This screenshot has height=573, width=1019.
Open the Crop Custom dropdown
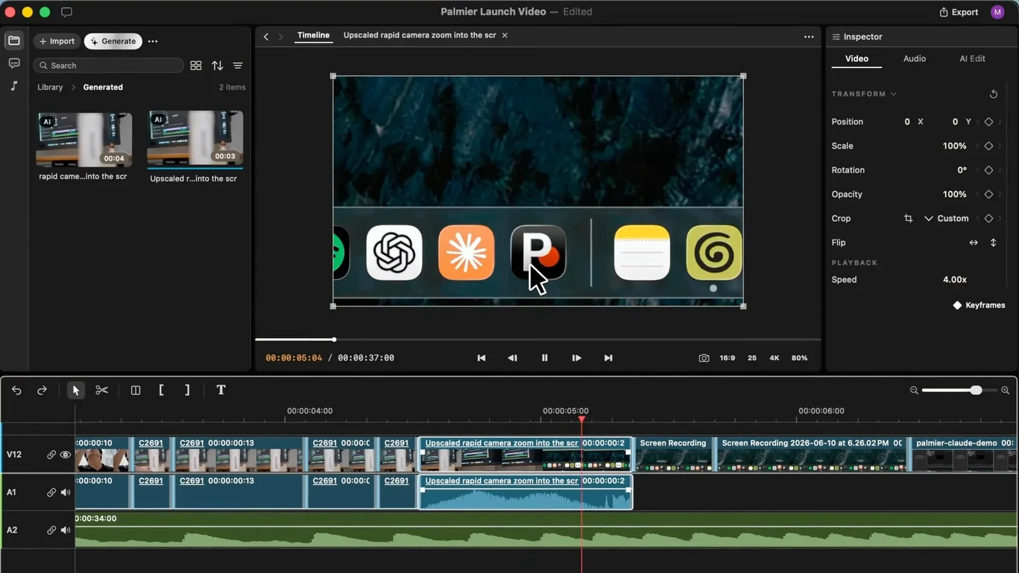click(946, 218)
